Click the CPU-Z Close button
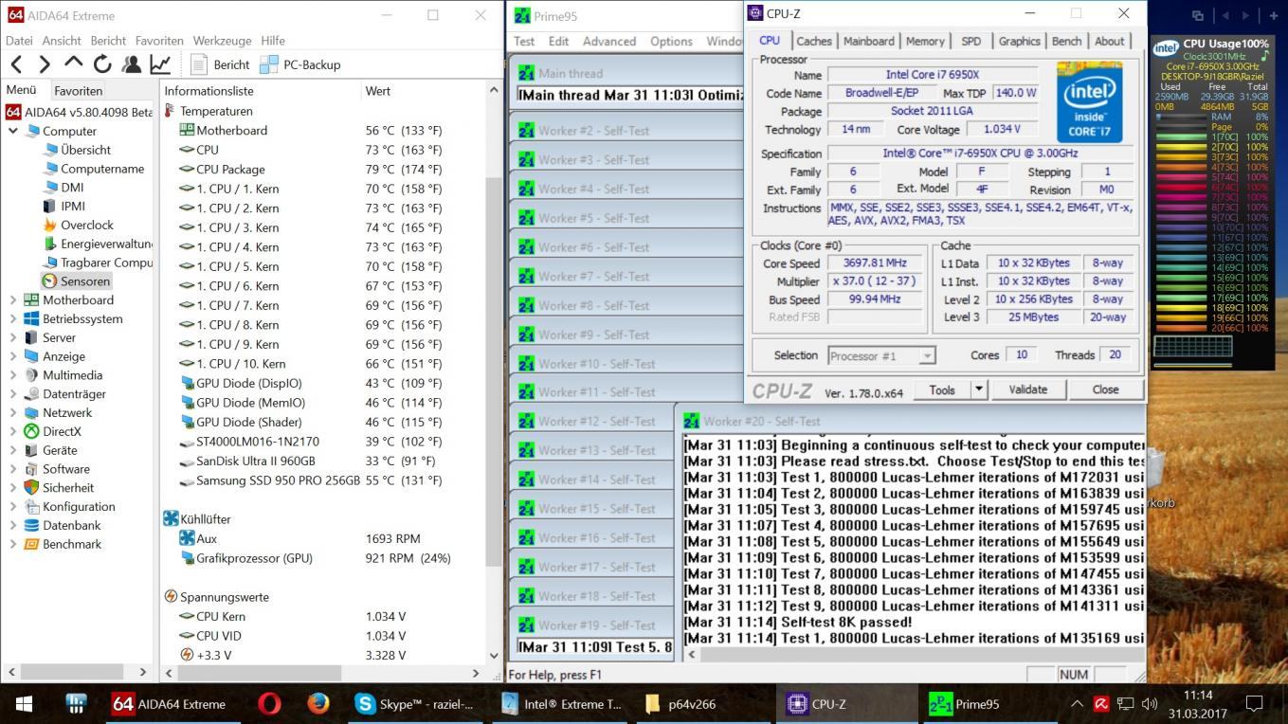This screenshot has height=724, width=1288. point(1105,389)
